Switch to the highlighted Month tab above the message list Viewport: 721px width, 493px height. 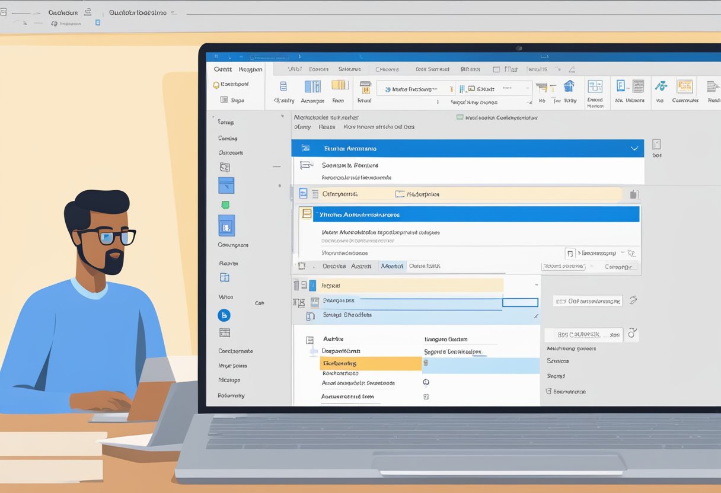click(393, 265)
